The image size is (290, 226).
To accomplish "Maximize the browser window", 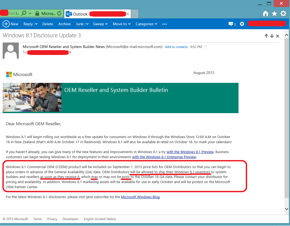I will (x=269, y=3).
